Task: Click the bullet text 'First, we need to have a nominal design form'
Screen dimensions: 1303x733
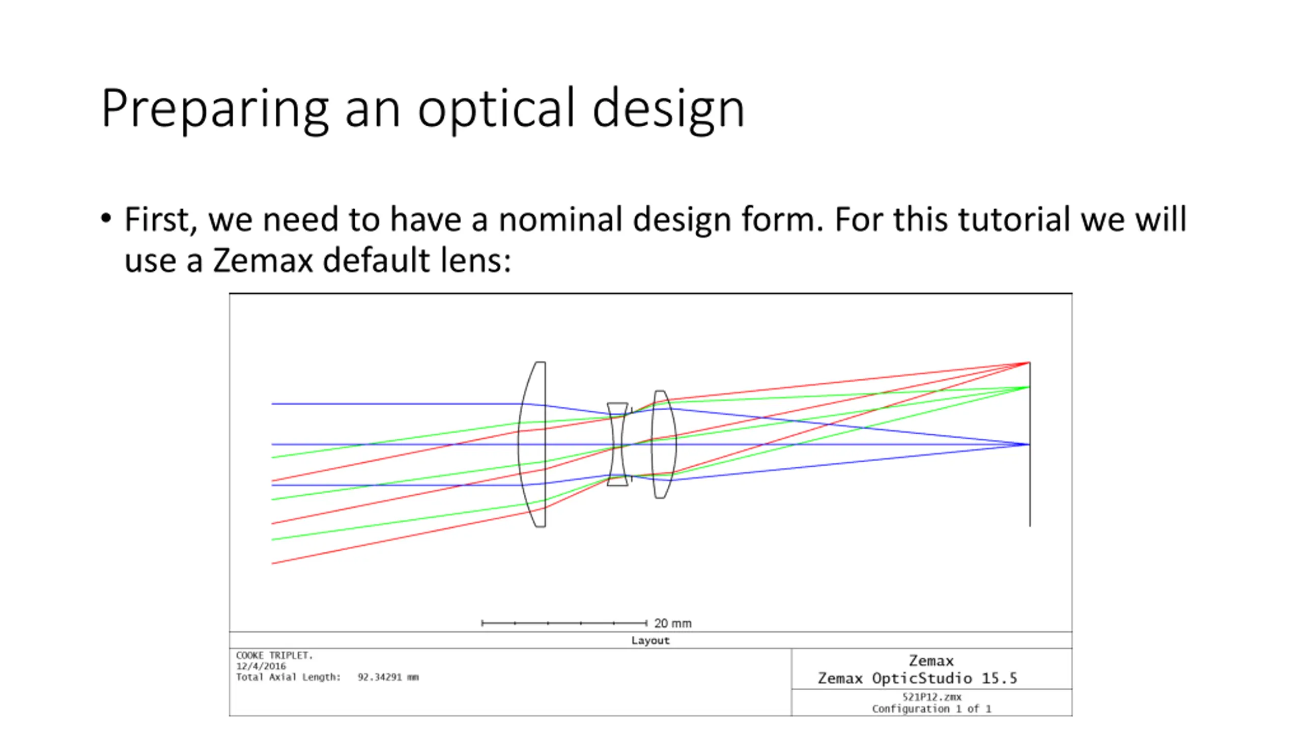Action: tap(473, 220)
